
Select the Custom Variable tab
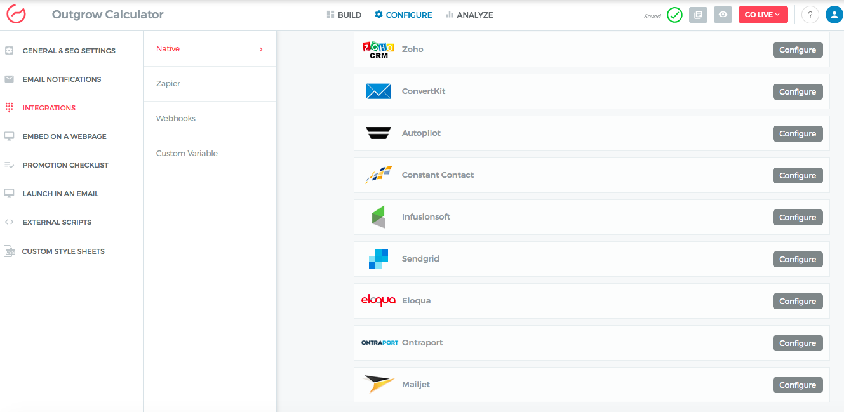pyautogui.click(x=210, y=154)
